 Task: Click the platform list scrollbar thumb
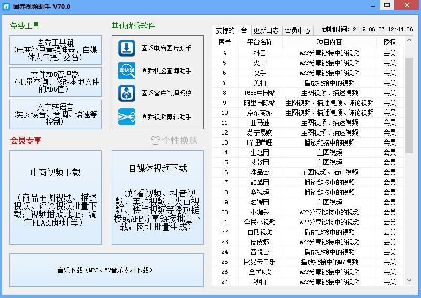click(x=409, y=105)
